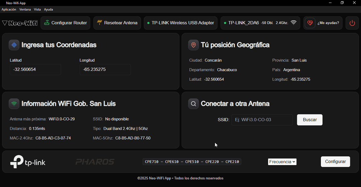Click the SSID value No disponible
Viewport: 361px width, 187px height.
(117, 119)
